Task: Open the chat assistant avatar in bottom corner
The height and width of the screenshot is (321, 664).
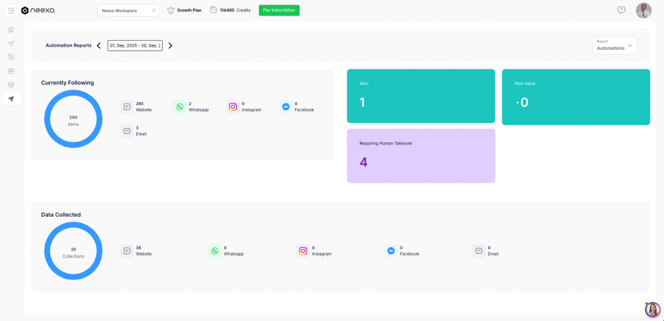Action: pyautogui.click(x=652, y=309)
